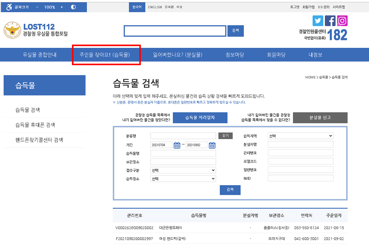
Task: Open calendar for end date 20210902
Action: click(212, 145)
